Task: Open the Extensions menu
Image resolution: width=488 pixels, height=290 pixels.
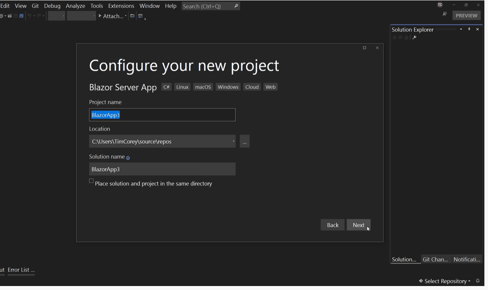Action: pos(121,6)
